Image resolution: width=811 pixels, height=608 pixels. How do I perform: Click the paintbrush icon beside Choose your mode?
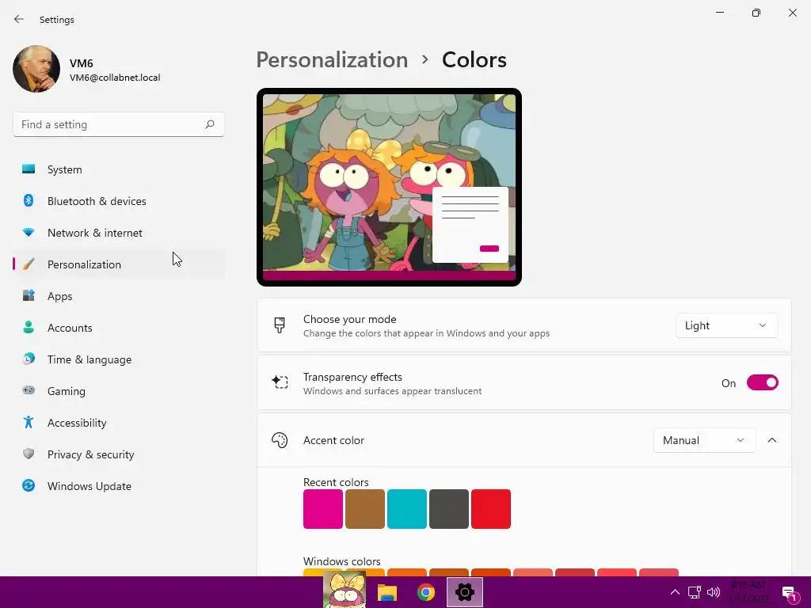coord(280,325)
